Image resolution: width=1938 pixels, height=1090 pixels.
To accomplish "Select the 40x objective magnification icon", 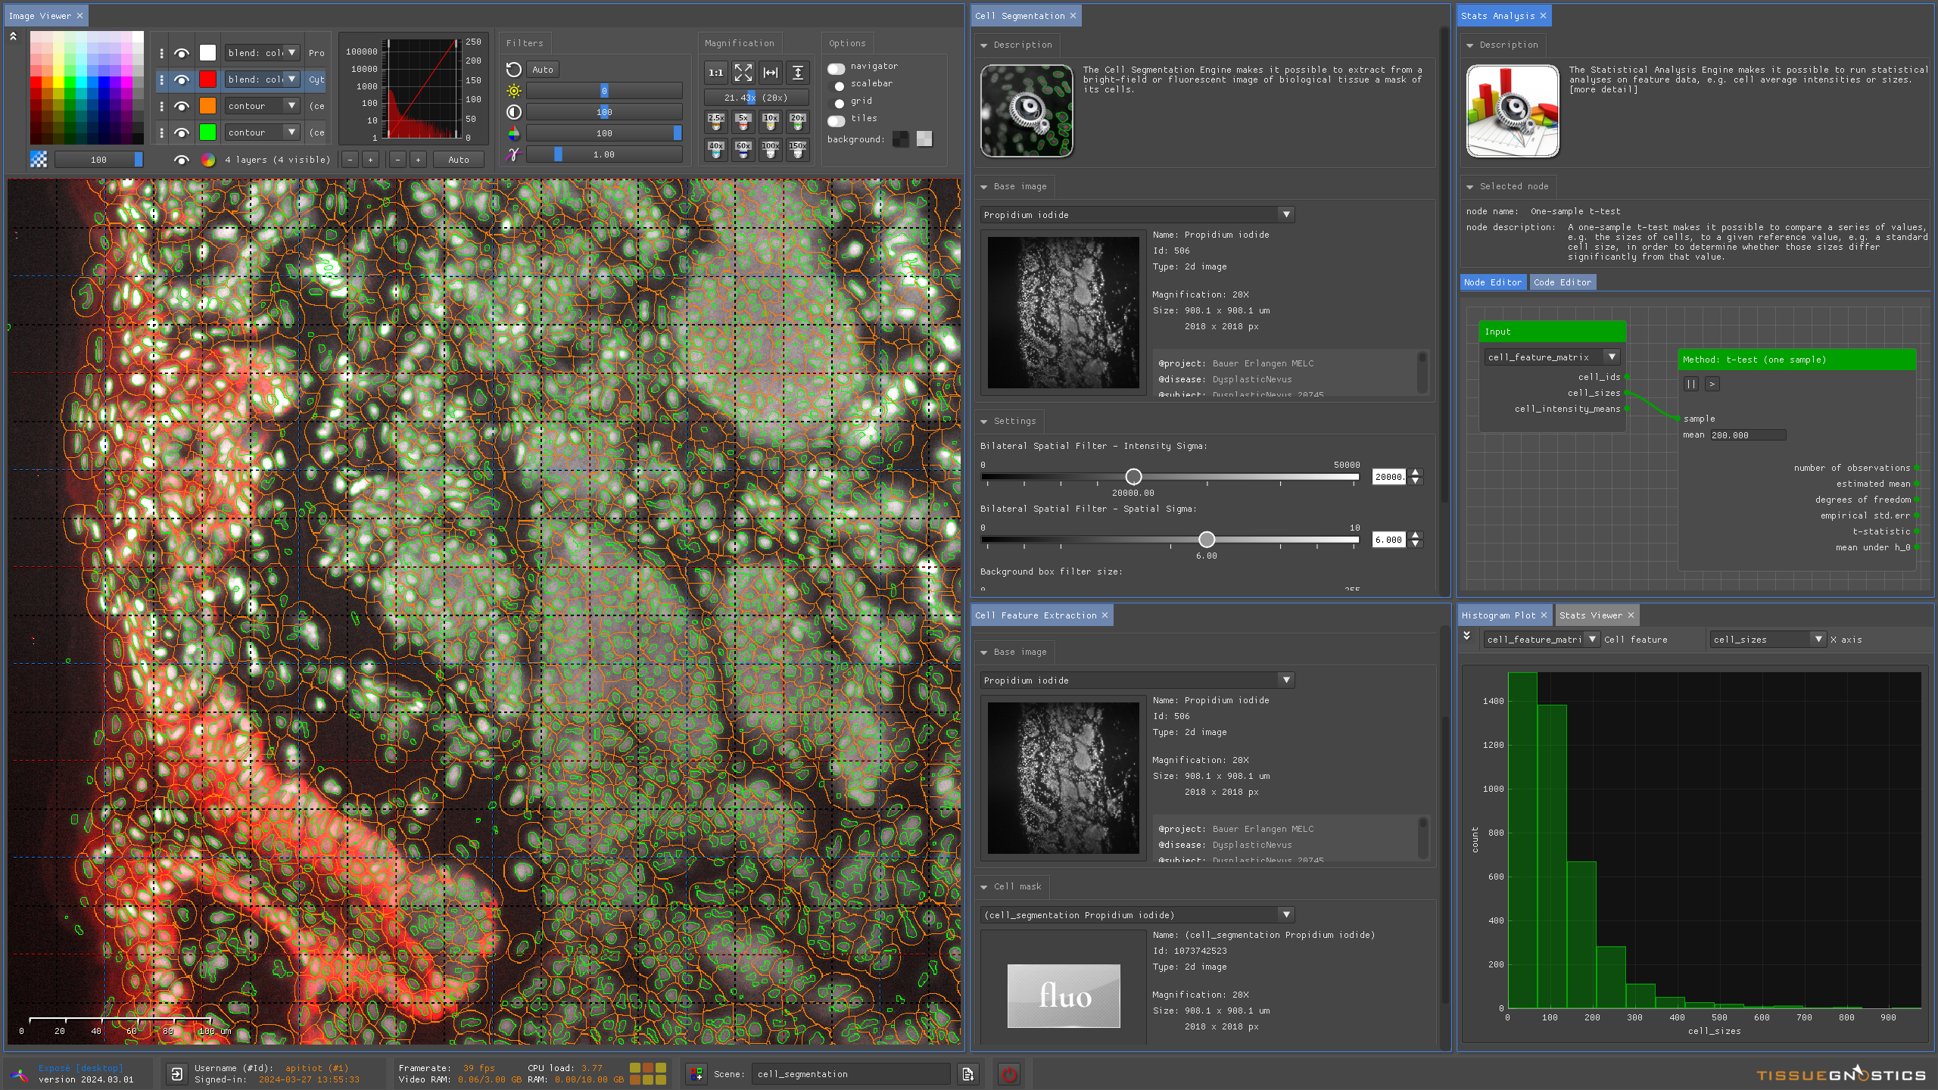I will coord(715,149).
